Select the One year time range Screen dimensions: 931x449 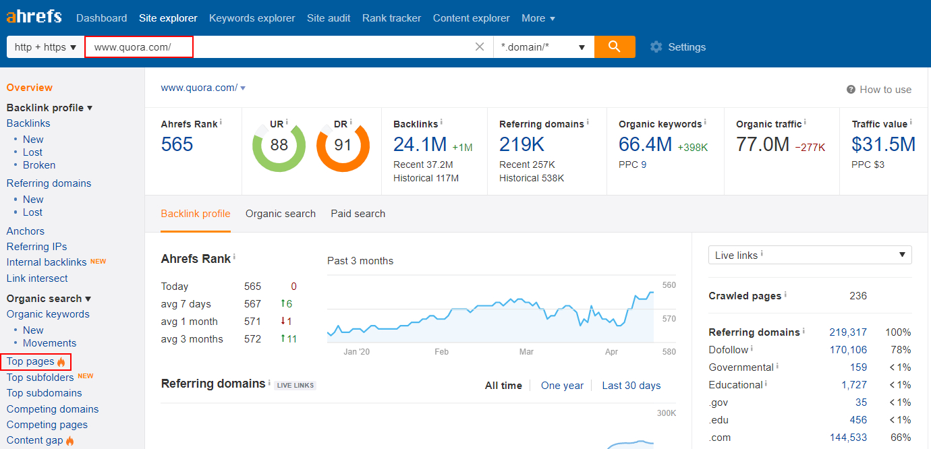[562, 386]
